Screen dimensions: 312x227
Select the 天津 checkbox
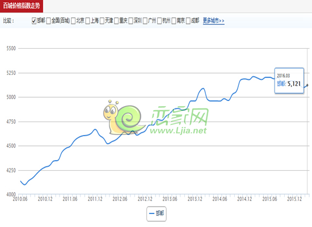coord(102,20)
